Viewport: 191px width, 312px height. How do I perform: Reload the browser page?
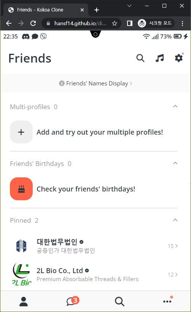pyautogui.click(x=33, y=24)
